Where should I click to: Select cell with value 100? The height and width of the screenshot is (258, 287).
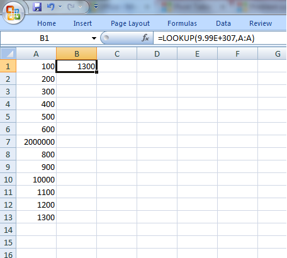[x=36, y=66]
